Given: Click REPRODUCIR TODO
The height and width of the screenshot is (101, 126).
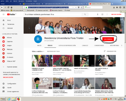Looking at the screenshot, I should point(53,51).
